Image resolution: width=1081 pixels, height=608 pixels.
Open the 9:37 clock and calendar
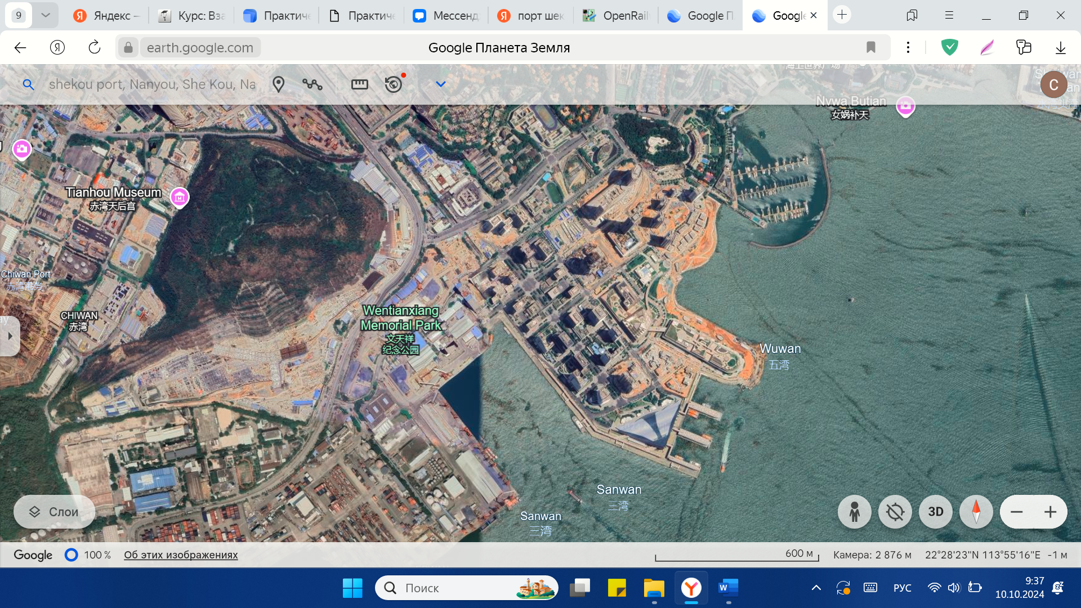click(x=1020, y=588)
